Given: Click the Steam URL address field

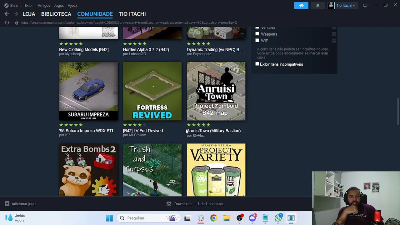Looking at the screenshot, I should click(129, 22).
